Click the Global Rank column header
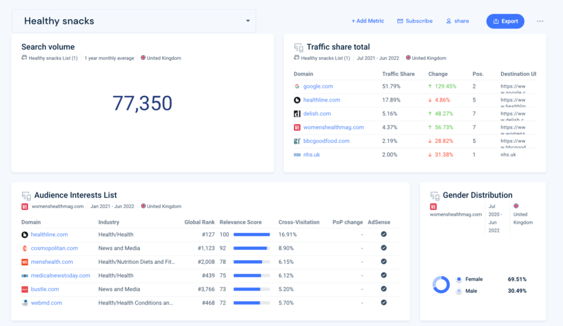 (199, 223)
